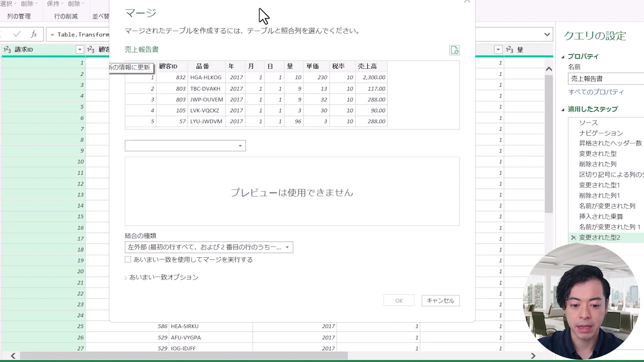Confirm the merge with the OK button
This screenshot has height=362, width=644.
(x=398, y=300)
